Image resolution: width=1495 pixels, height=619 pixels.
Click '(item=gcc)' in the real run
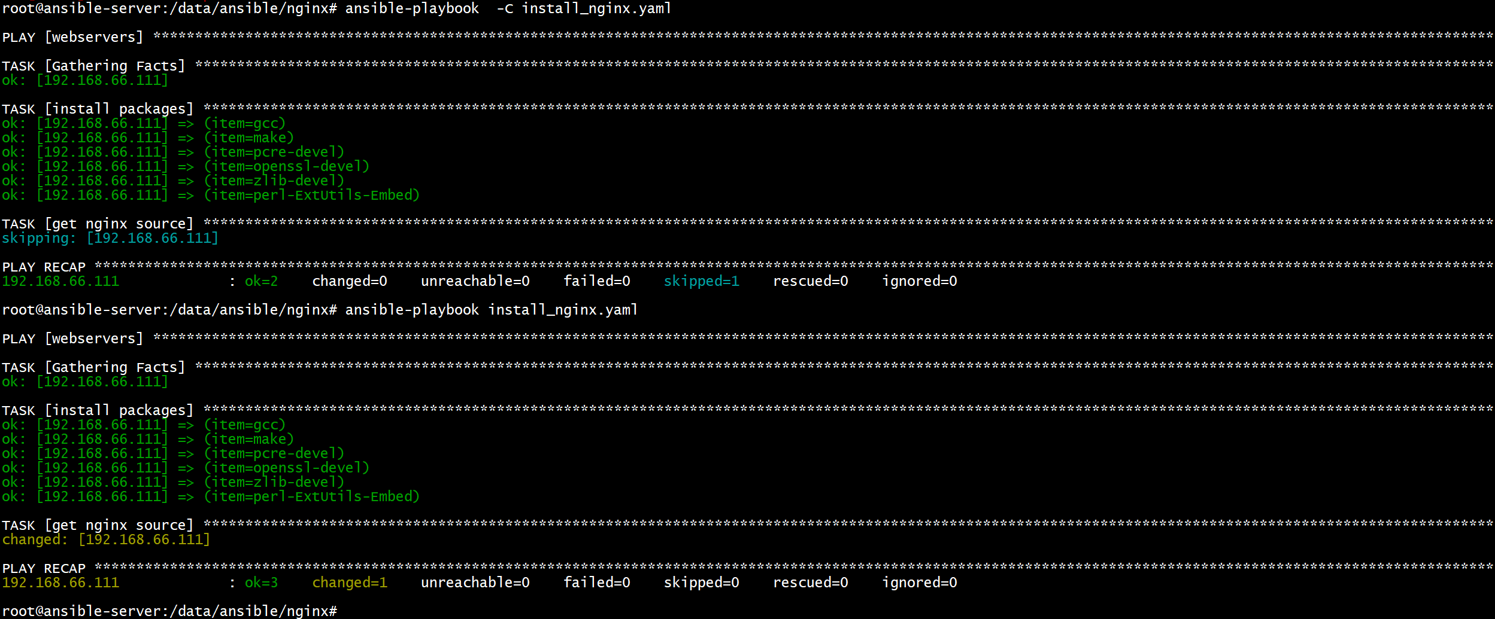(245, 425)
